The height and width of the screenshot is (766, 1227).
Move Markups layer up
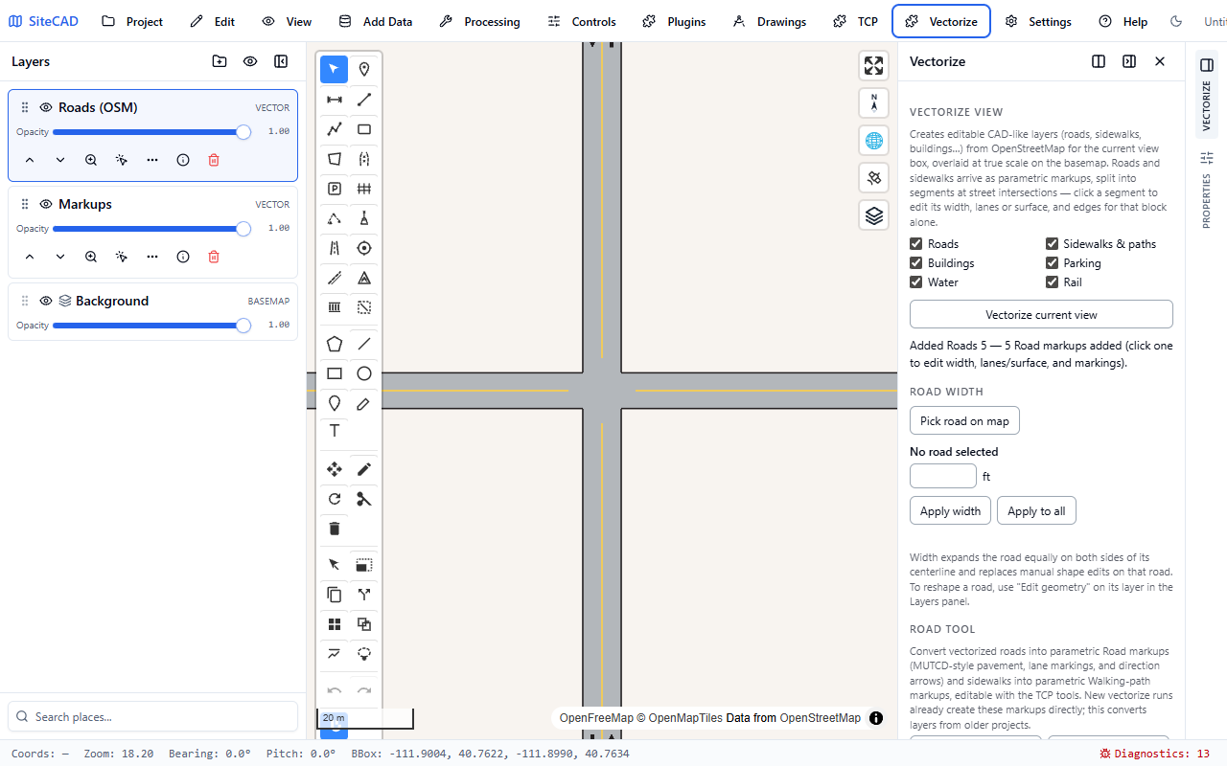tap(30, 257)
